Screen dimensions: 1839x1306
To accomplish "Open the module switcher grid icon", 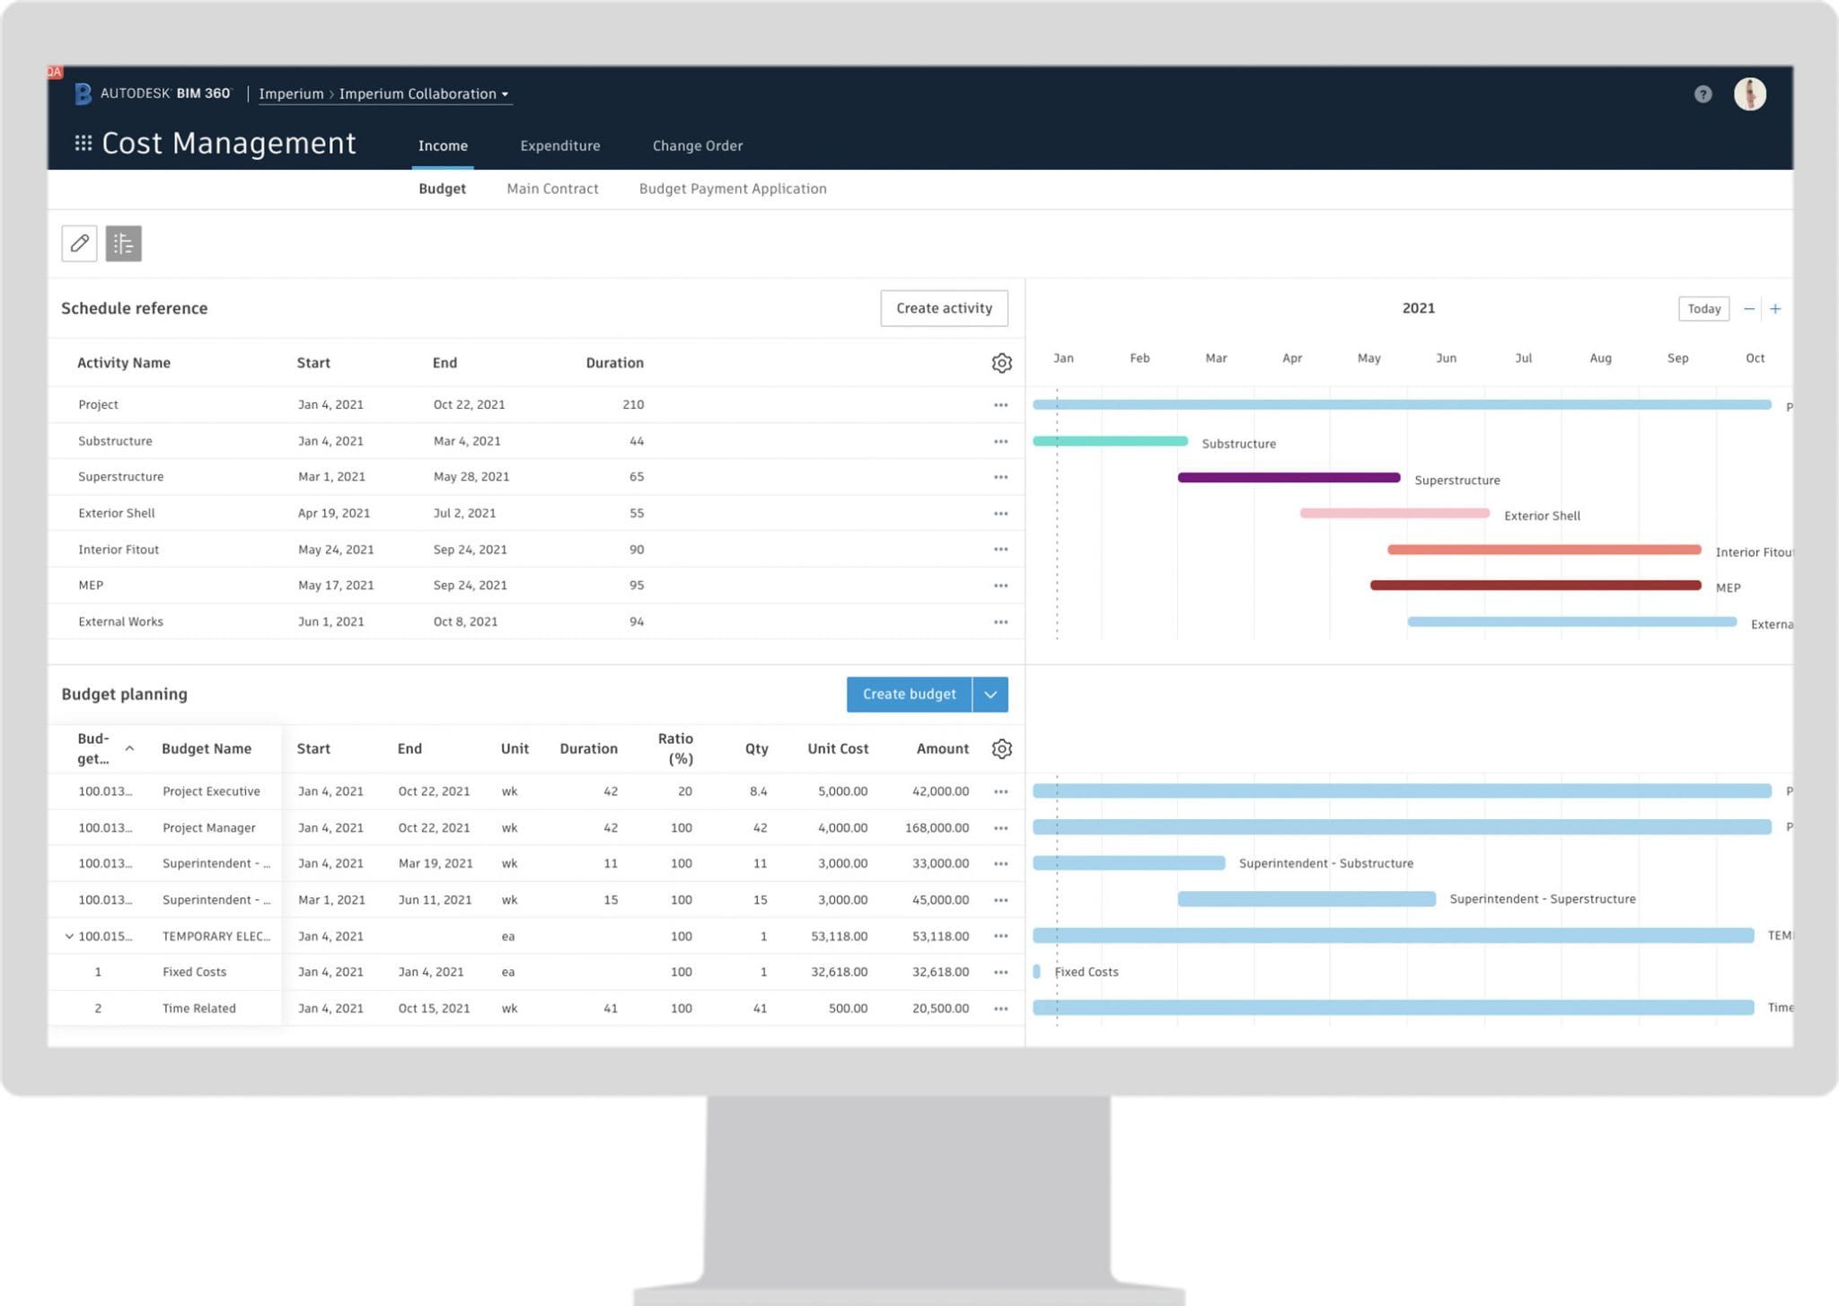I will click(x=84, y=144).
